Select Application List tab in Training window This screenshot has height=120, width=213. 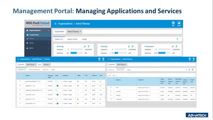click(x=22, y=70)
